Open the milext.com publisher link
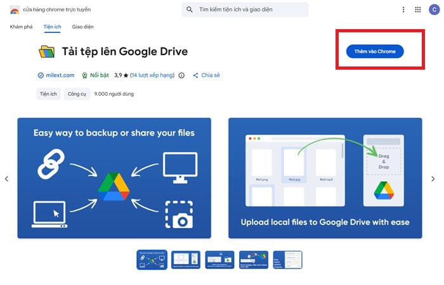This screenshot has width=444, height=285. [60, 75]
